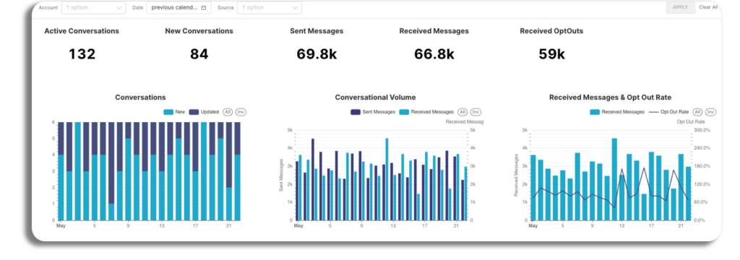Click Inv button in Opt Out Rate chart legend
740x260 pixels.
(x=711, y=112)
